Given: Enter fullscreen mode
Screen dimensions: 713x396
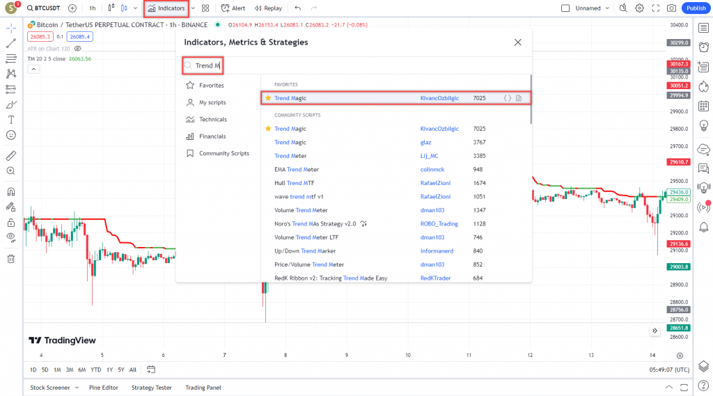Looking at the screenshot, I should coord(656,8).
